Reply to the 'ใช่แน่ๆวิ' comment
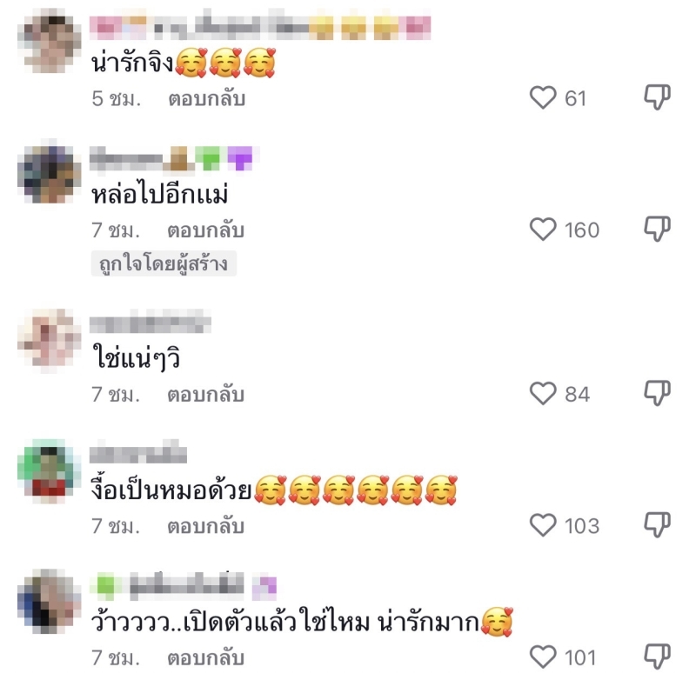This screenshot has width=696, height=673. click(x=205, y=395)
